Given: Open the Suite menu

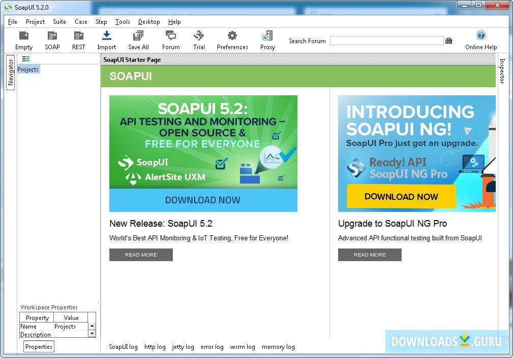Looking at the screenshot, I should tap(59, 22).
